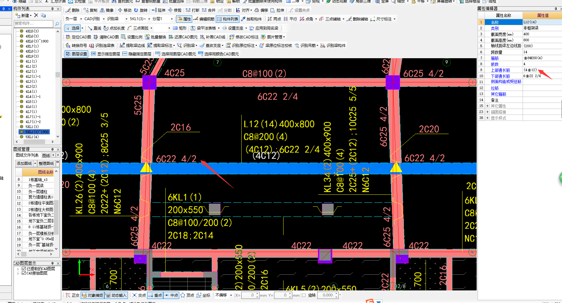Click the 构件列表 component list button

point(227,19)
